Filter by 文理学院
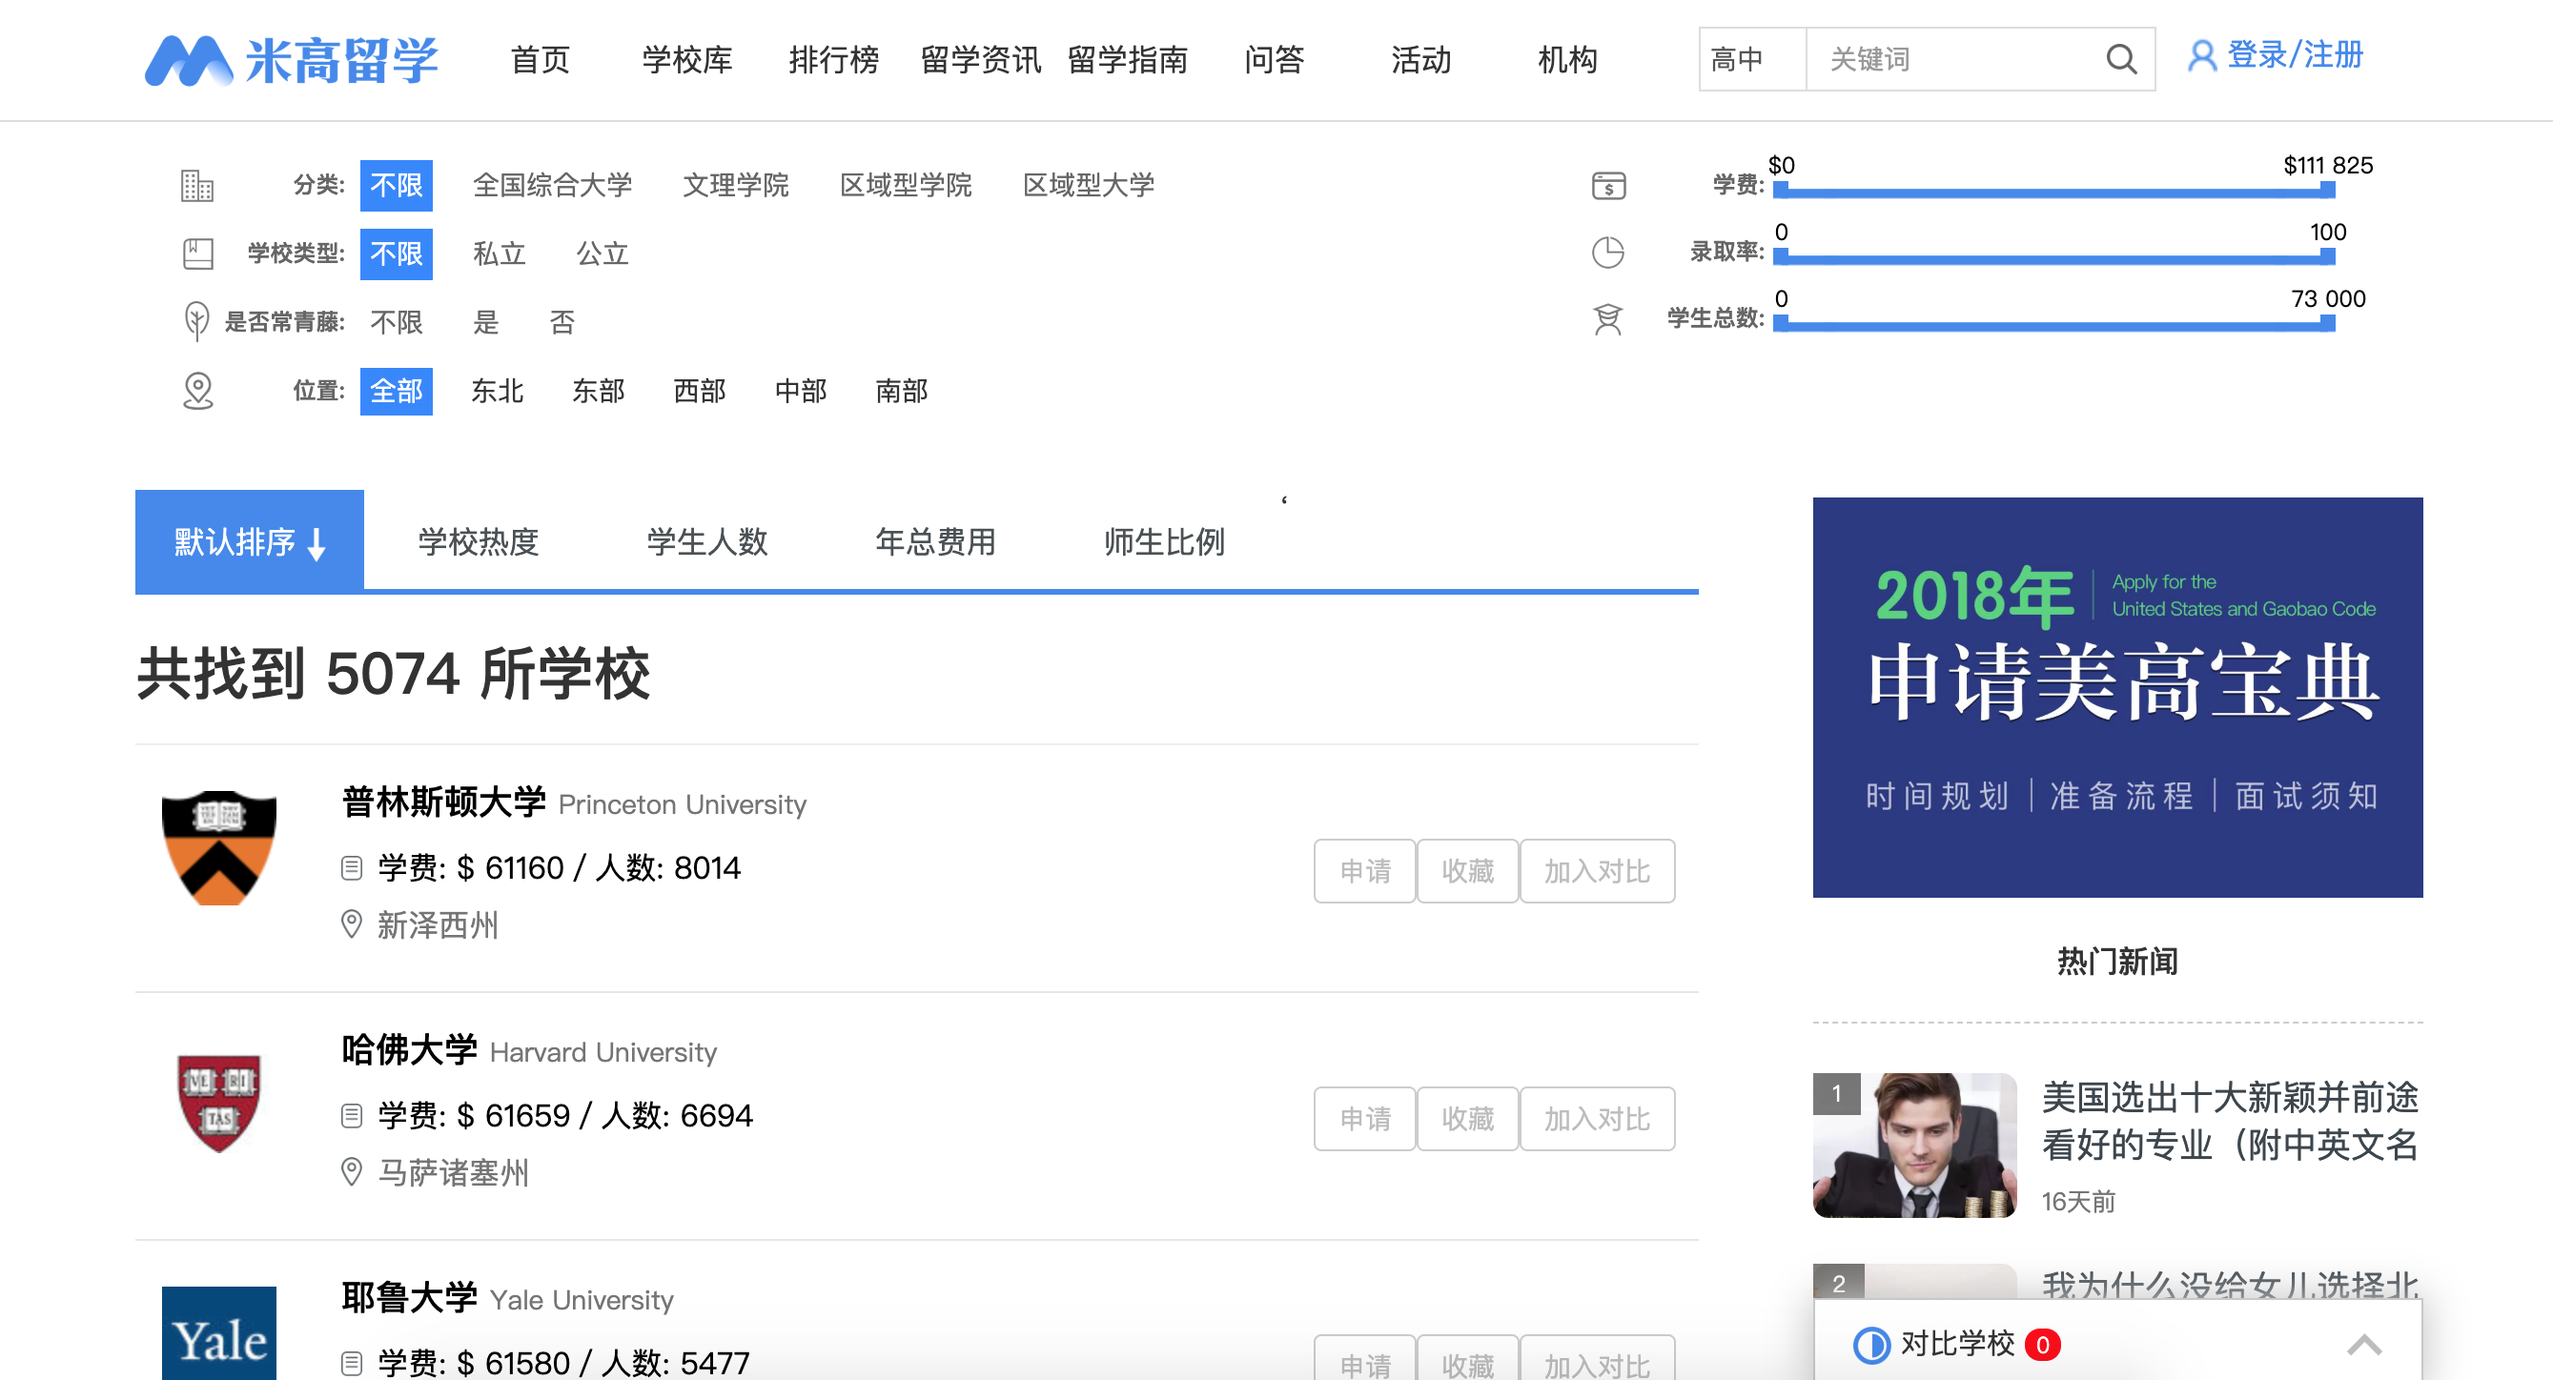2553x1380 pixels. [x=735, y=185]
